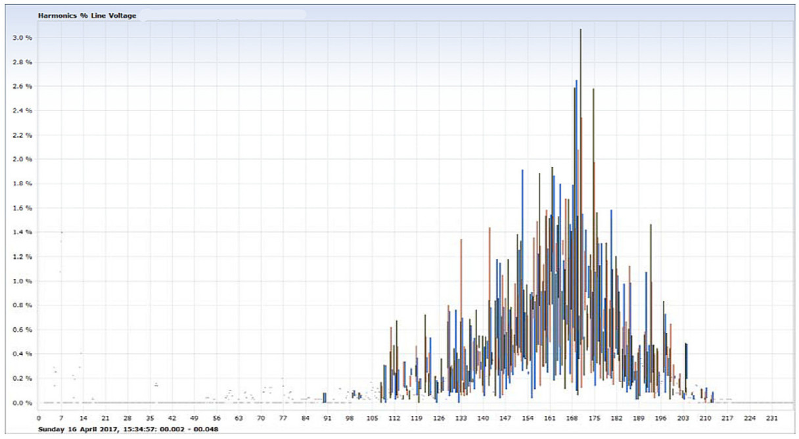The height and width of the screenshot is (439, 799).
Task: Click x-axis harmonic label 35
Action: (150, 417)
